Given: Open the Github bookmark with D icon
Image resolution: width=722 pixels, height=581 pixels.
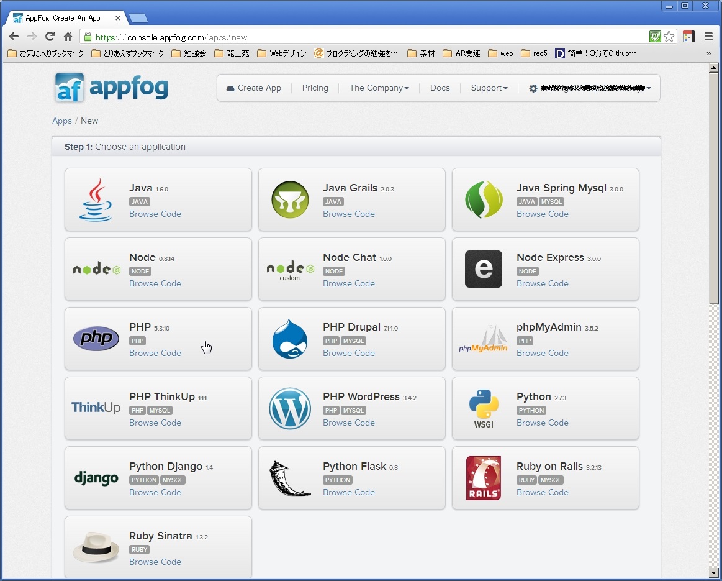Looking at the screenshot, I should pyautogui.click(x=595, y=53).
